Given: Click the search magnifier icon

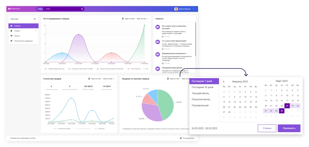Looking at the screenshot, I should 82,9.
